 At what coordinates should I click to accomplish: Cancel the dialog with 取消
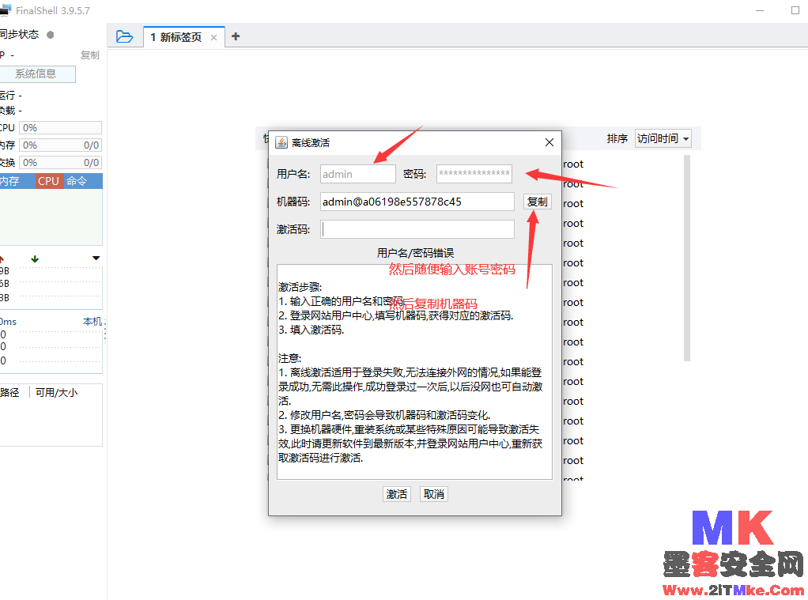[434, 494]
